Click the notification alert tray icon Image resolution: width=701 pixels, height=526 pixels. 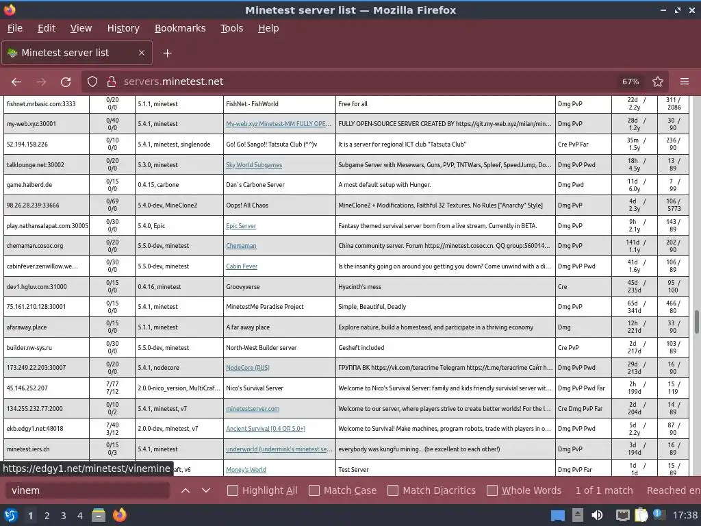point(659,514)
